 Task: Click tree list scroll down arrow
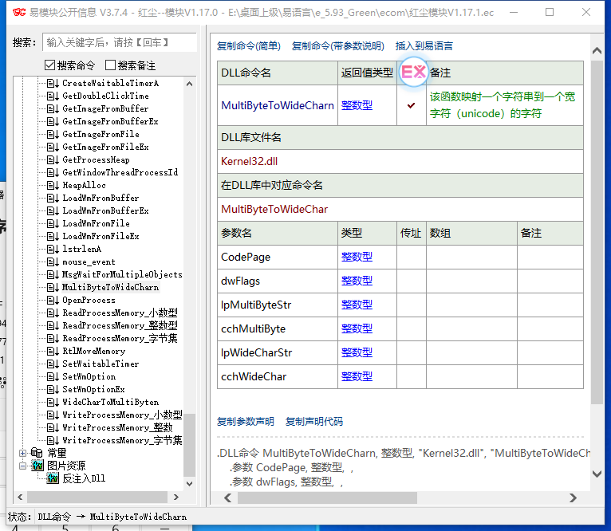coord(189,483)
